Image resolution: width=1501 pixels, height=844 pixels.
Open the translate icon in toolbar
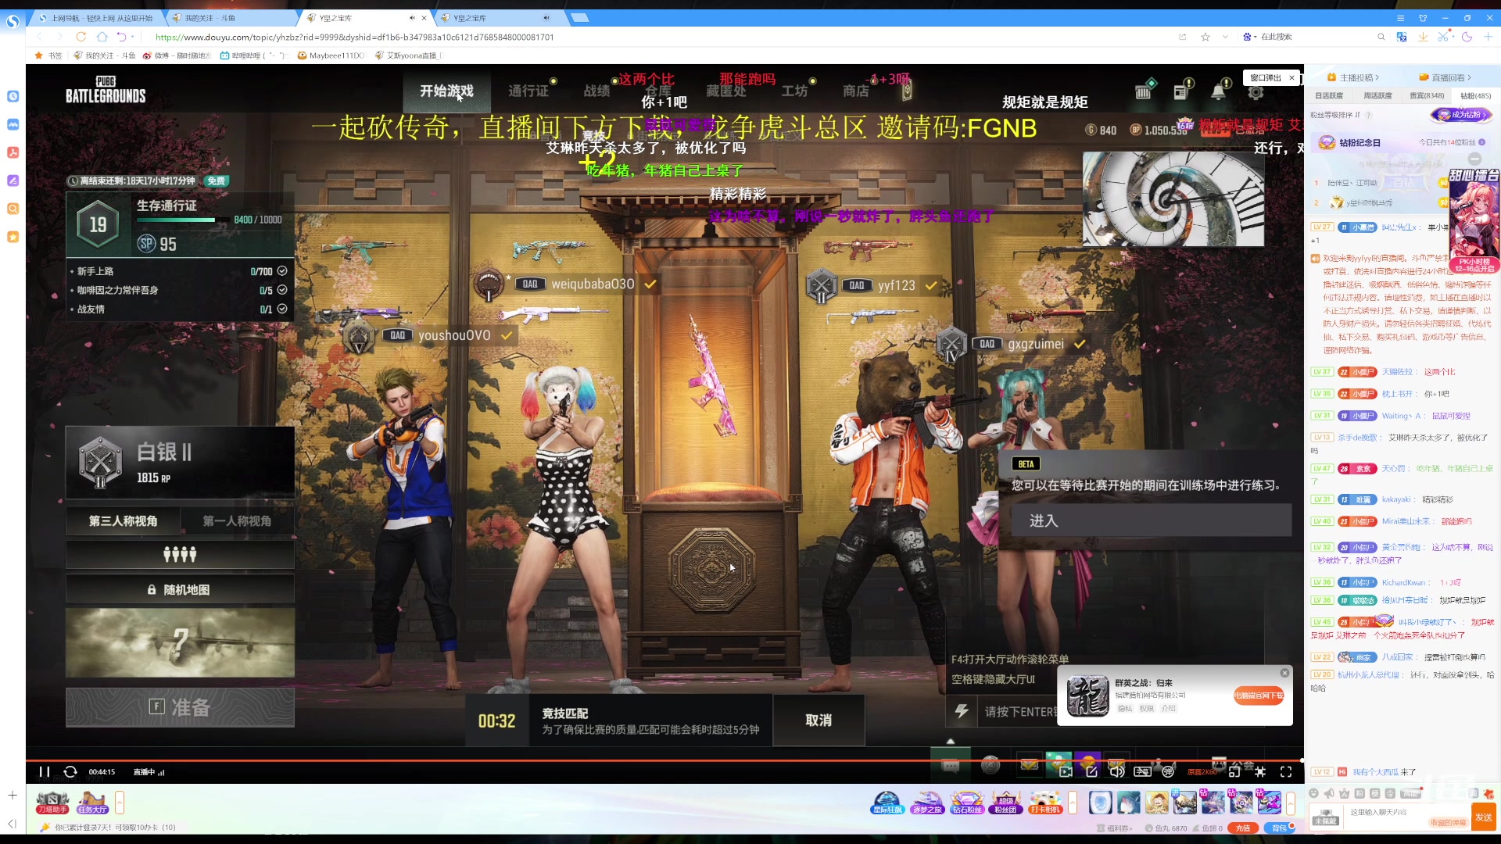[1402, 37]
